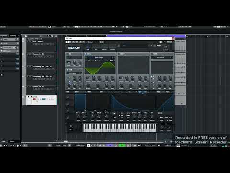
Task: Open the filter type dropdown
Action: point(162,57)
